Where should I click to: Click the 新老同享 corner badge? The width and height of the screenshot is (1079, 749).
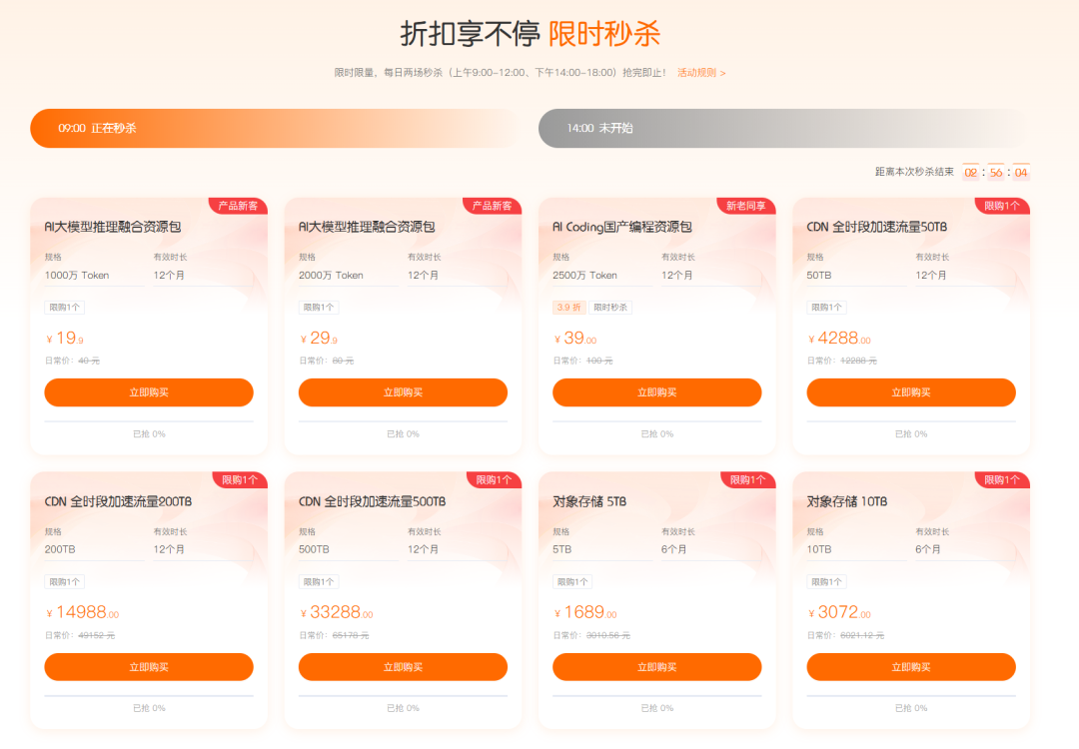point(746,206)
